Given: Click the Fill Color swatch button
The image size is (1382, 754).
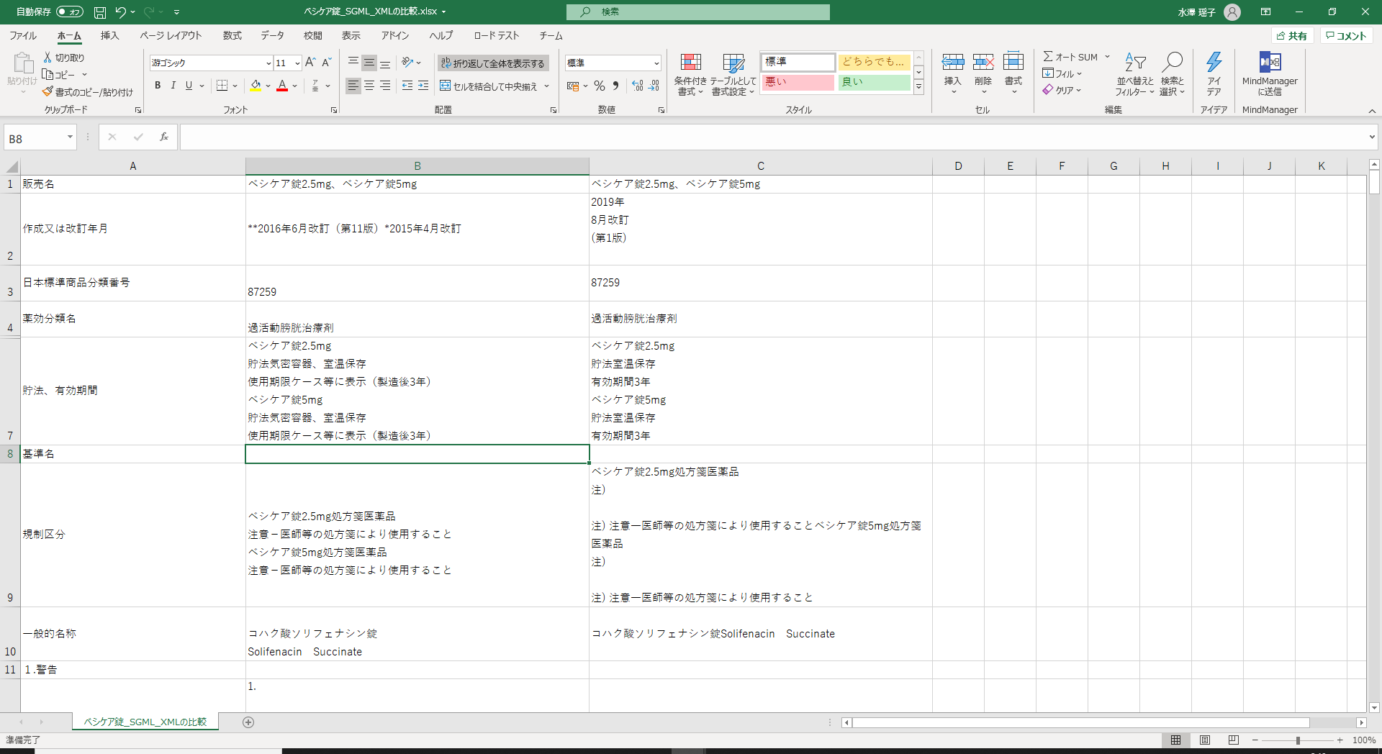Looking at the screenshot, I should coord(256,86).
